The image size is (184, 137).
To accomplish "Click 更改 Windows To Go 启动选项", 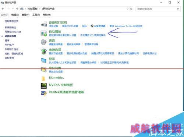I will pos(126,26).
